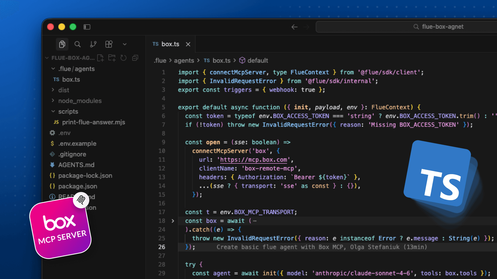Image resolution: width=497 pixels, height=279 pixels.
Task: Click 'InvalidRequestError' import on line 2
Action: (243, 81)
